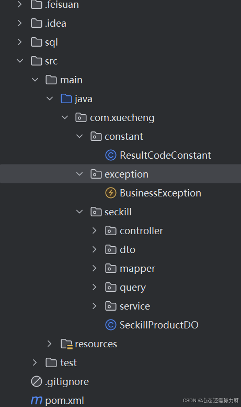The height and width of the screenshot is (407, 241).
Task: Collapse the com.xuecheng package chevron
Action: point(65,117)
